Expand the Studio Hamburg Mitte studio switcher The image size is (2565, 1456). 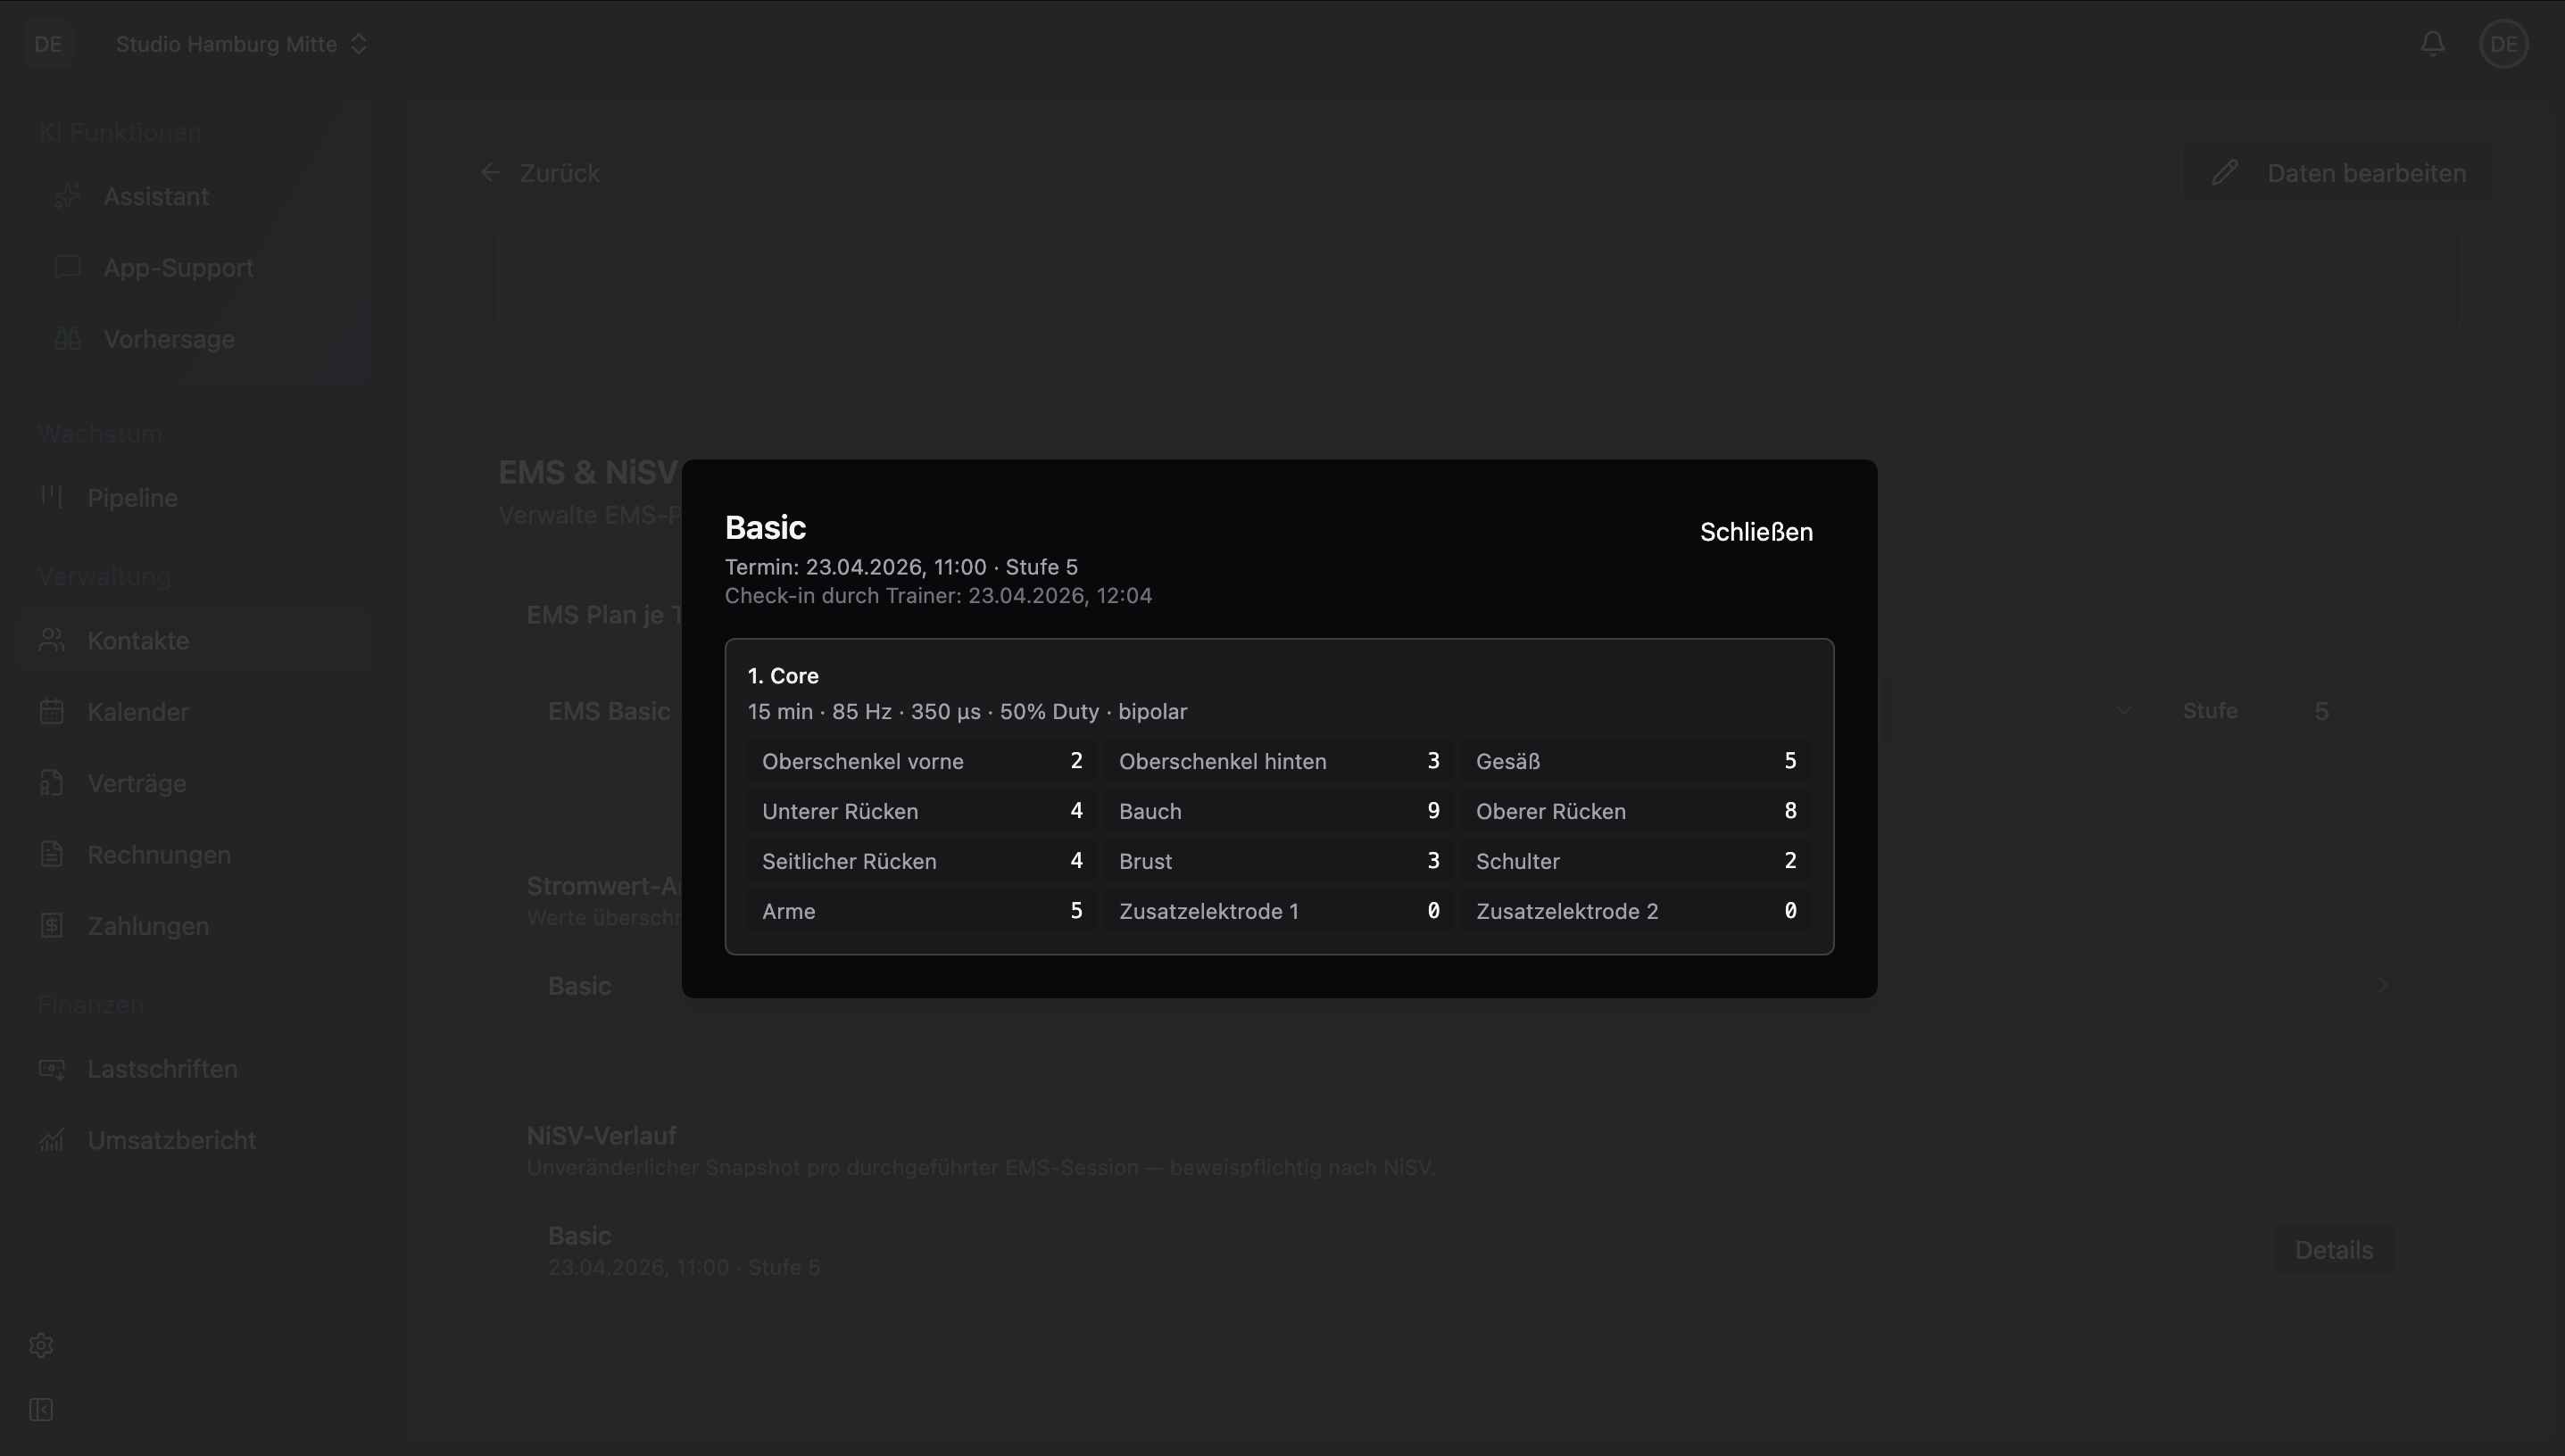pyautogui.click(x=242, y=44)
